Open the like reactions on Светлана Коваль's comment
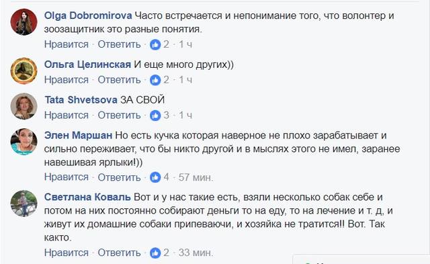The image size is (430, 264). tap(159, 253)
